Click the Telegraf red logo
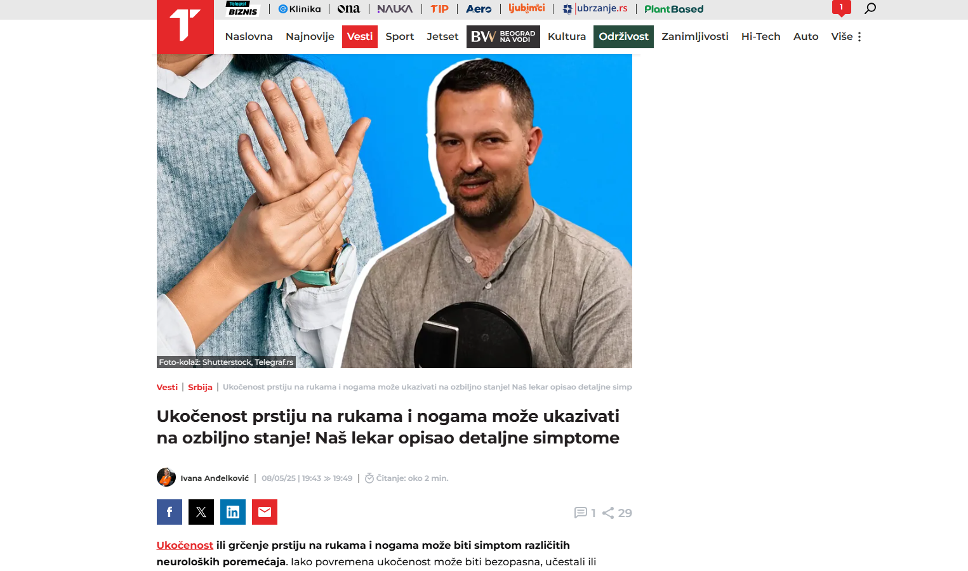This screenshot has width=968, height=571. pos(185,27)
